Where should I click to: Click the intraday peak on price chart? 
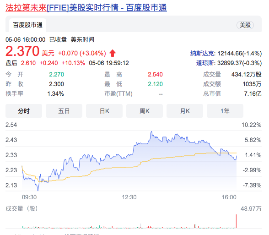[x=151, y=132]
